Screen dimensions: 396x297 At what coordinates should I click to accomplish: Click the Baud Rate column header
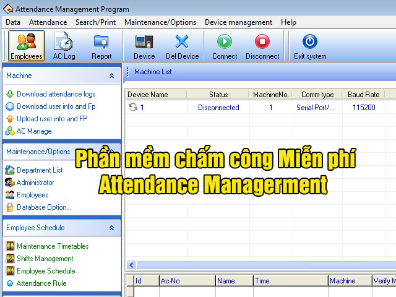pos(364,95)
